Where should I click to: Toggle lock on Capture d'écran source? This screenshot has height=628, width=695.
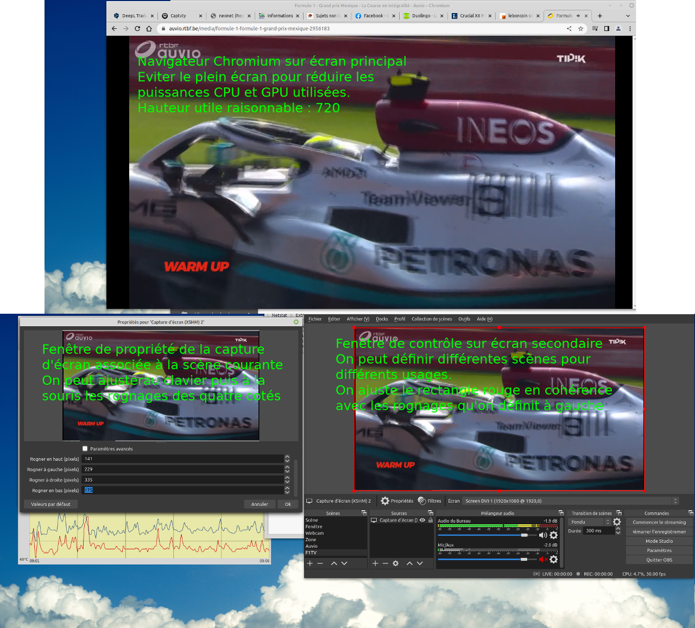pos(431,520)
